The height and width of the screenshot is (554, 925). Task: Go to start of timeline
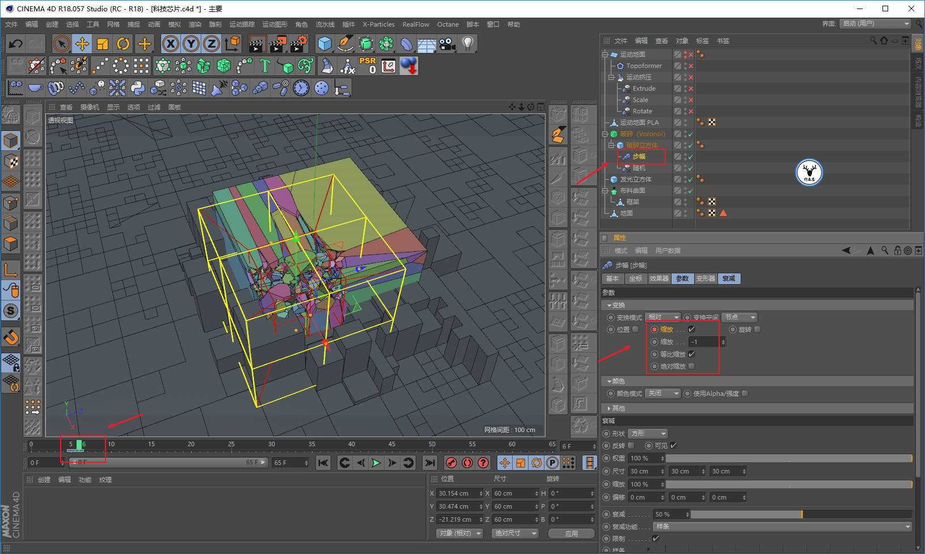pyautogui.click(x=323, y=463)
